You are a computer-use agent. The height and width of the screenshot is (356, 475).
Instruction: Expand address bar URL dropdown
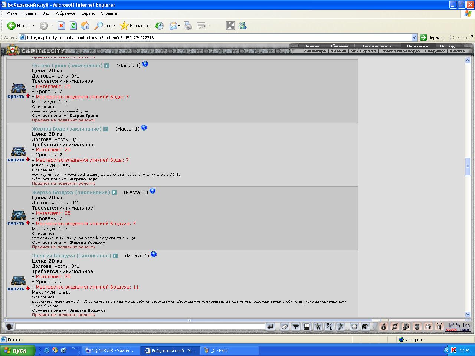point(415,37)
